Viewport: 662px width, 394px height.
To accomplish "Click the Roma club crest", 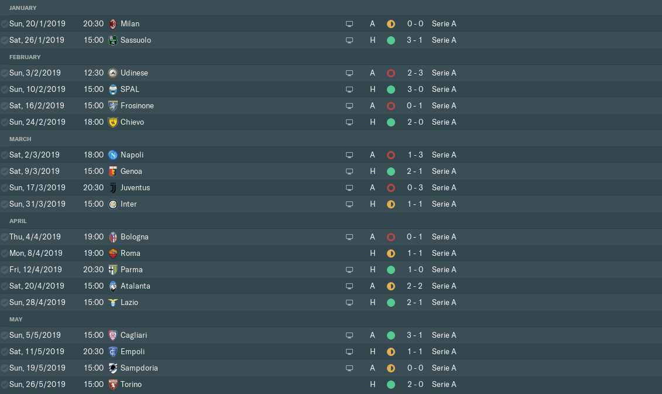I will tap(113, 253).
